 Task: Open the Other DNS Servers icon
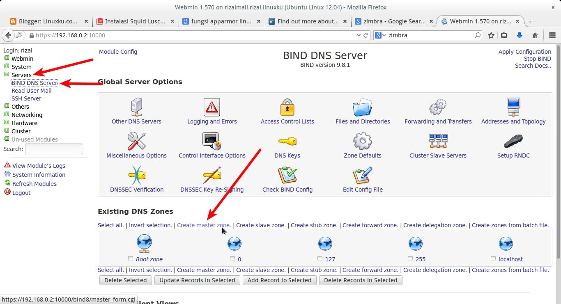click(136, 107)
